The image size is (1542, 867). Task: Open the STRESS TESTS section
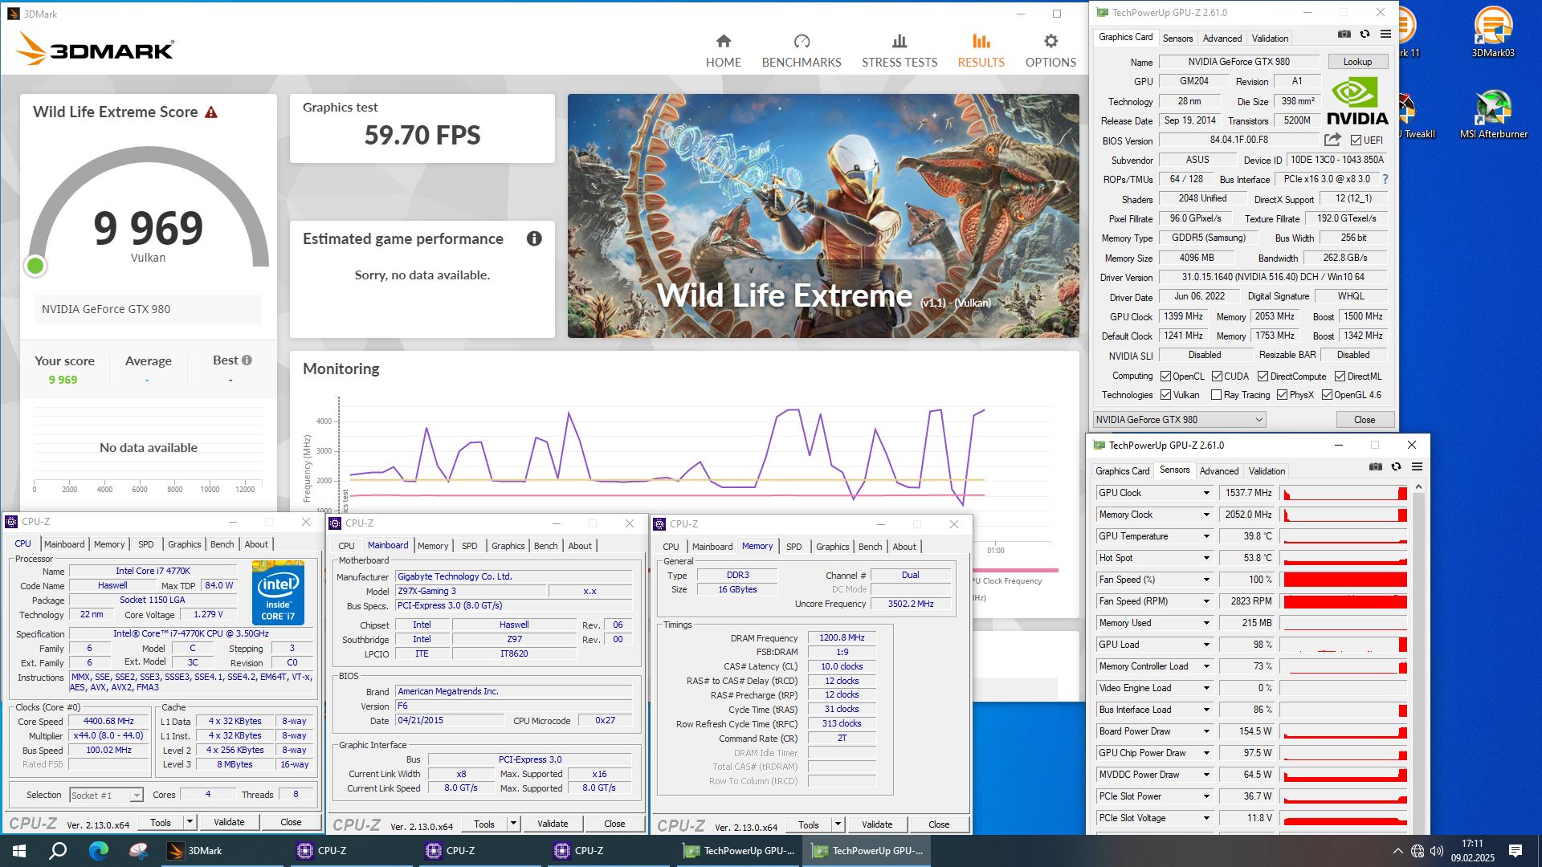(x=899, y=51)
